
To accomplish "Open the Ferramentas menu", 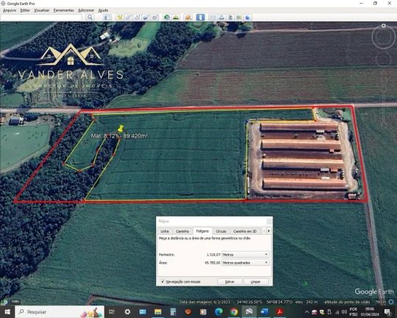I will pyautogui.click(x=63, y=10).
